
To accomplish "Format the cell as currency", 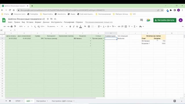I will 28,27.
